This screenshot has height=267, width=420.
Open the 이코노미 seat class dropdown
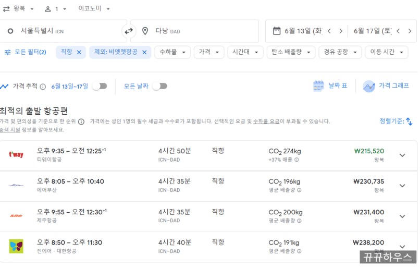coord(94,8)
